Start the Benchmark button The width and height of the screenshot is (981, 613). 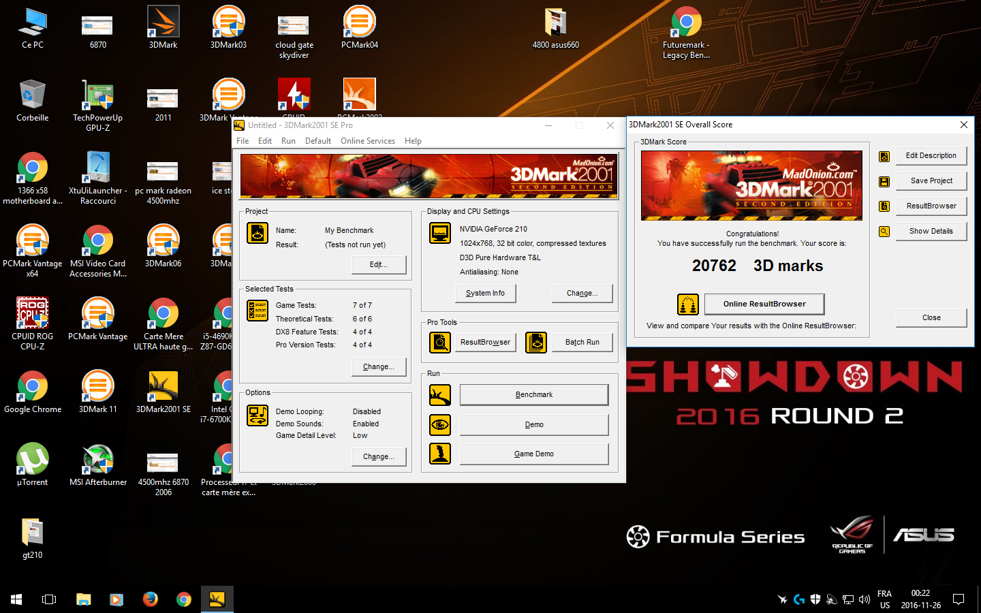pyautogui.click(x=534, y=395)
